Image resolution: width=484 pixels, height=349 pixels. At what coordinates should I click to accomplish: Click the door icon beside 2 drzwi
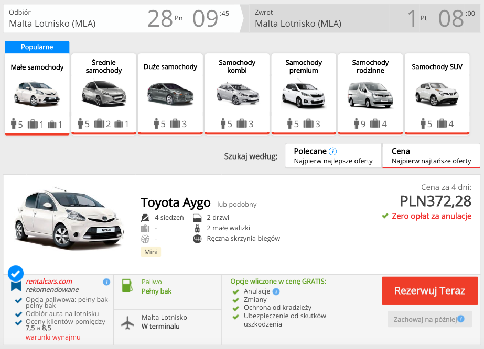tap(197, 218)
